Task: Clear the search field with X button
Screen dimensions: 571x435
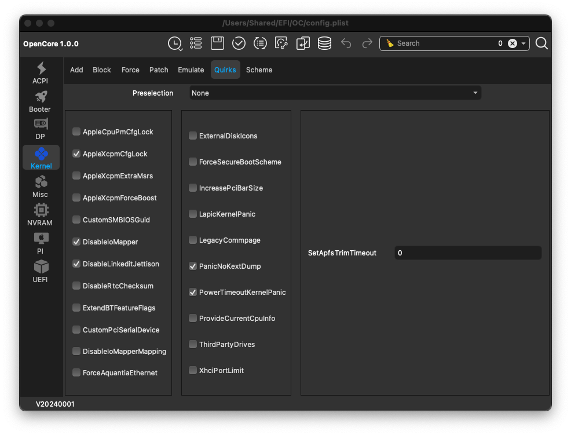Action: point(513,43)
